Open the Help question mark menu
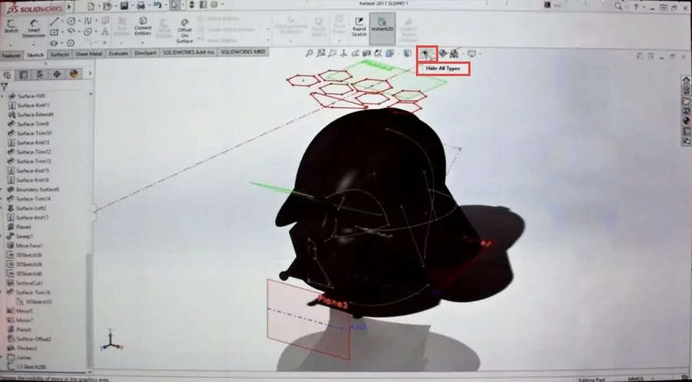The width and height of the screenshot is (692, 382). click(x=636, y=6)
